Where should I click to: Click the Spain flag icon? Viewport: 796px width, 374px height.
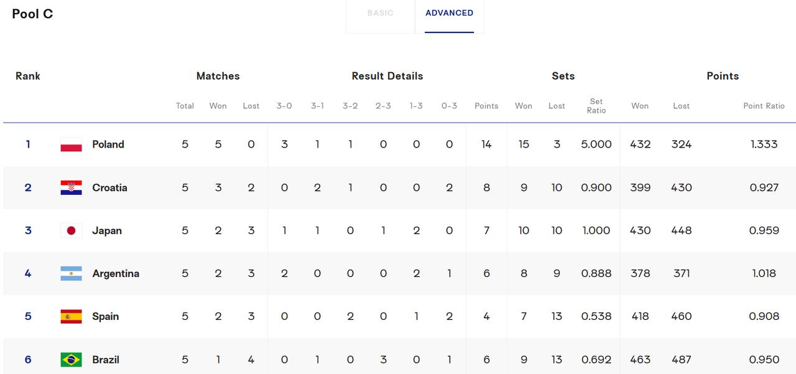pyautogui.click(x=71, y=316)
